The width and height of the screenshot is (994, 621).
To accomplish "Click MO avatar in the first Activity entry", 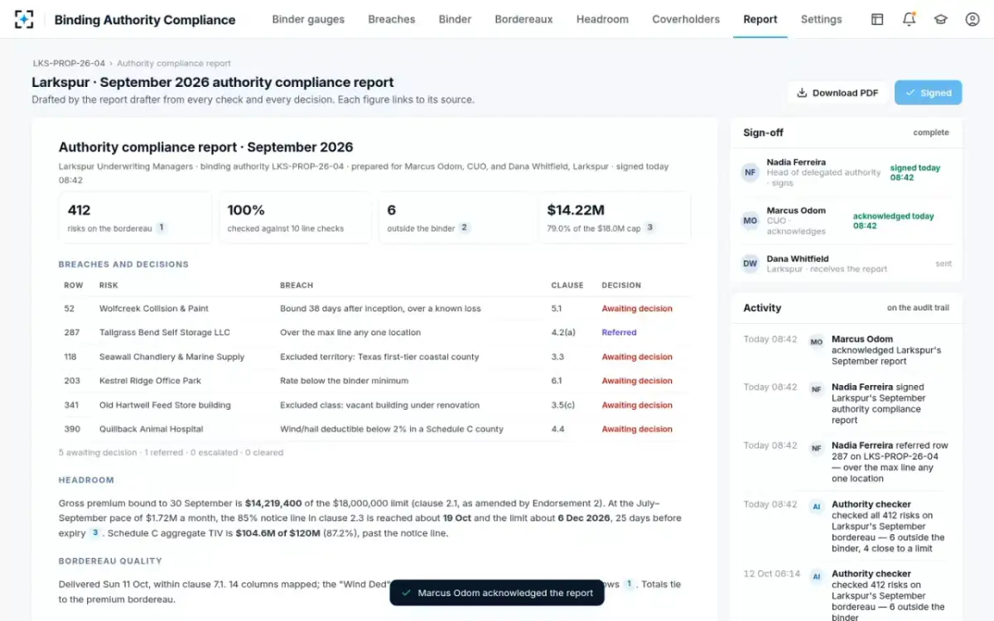I will [x=817, y=341].
